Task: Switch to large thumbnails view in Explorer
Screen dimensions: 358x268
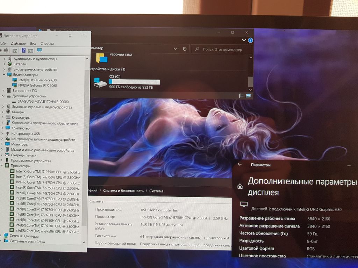Action: click(249, 96)
